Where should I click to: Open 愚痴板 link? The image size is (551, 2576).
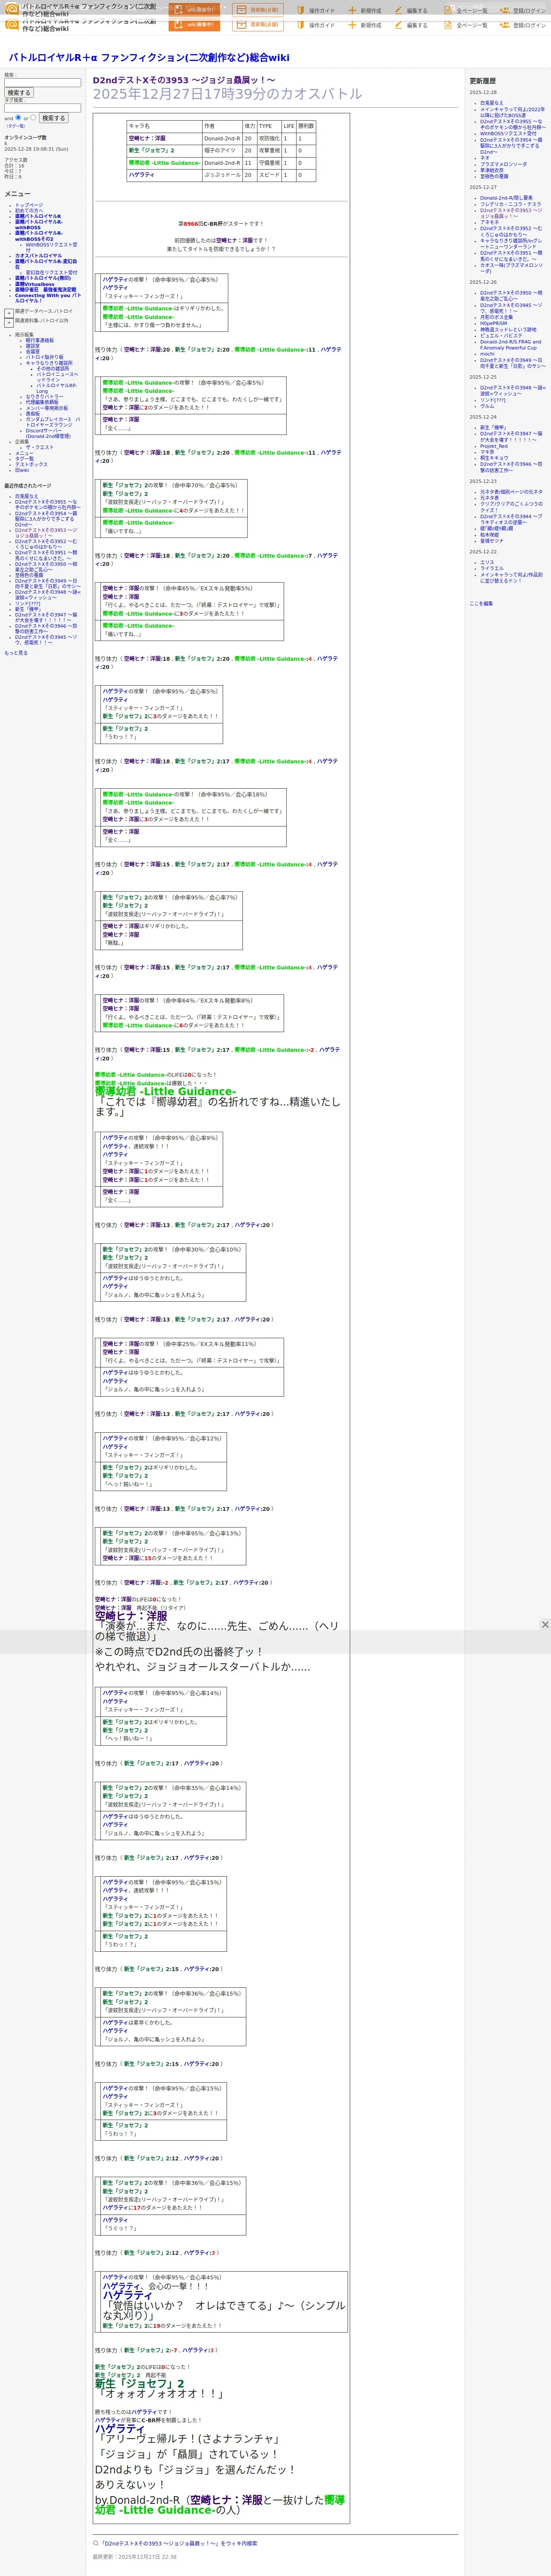point(33,414)
